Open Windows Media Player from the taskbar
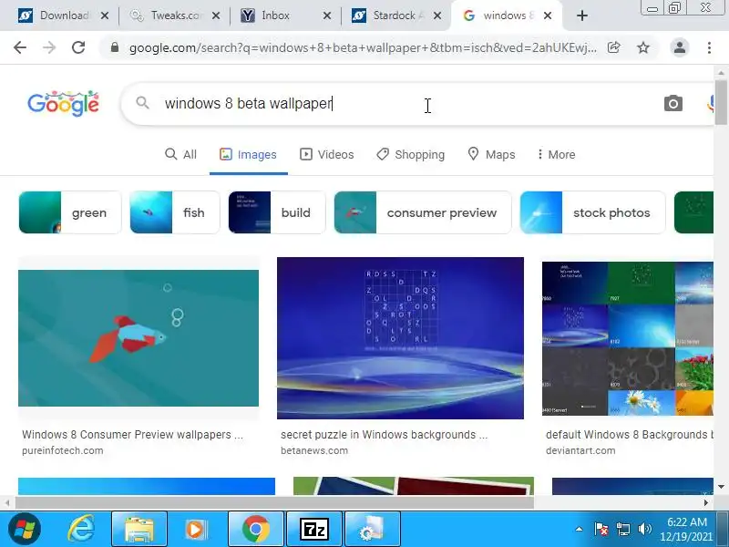Image resolution: width=729 pixels, height=547 pixels. click(195, 530)
